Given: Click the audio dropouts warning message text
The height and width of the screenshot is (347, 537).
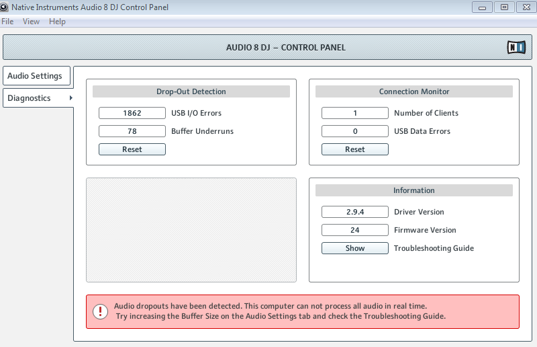Looking at the screenshot, I should tap(280, 311).
